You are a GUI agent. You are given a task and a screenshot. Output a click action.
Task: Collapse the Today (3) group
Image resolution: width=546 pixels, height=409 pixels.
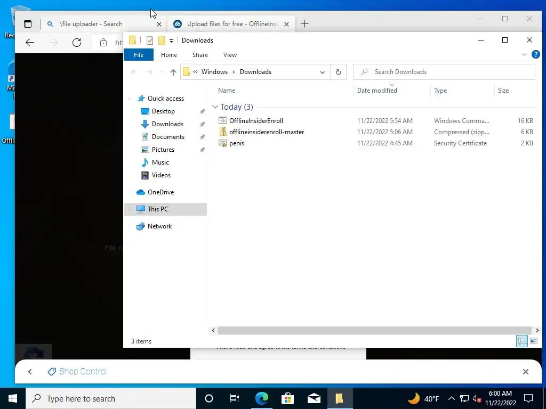[215, 107]
